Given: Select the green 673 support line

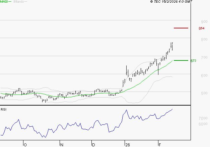Looking at the screenshot, I should 181,60.
